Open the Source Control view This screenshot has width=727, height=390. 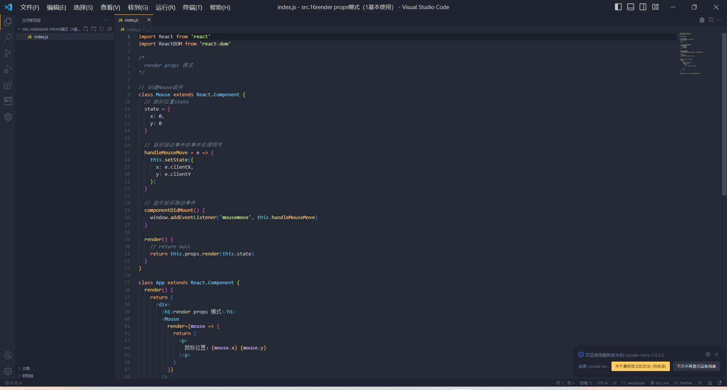(x=8, y=53)
